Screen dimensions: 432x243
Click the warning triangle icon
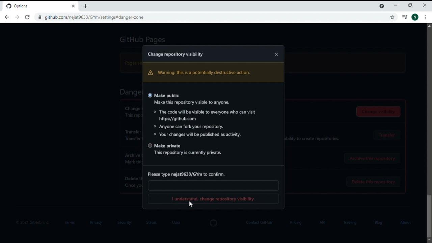tap(151, 73)
